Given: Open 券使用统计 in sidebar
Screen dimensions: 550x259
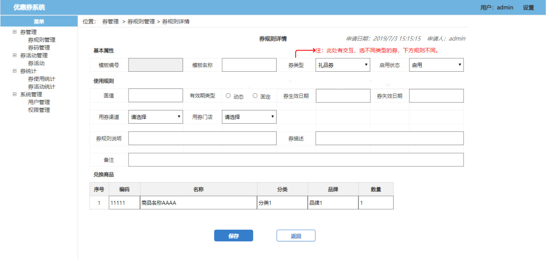Looking at the screenshot, I should click(42, 79).
